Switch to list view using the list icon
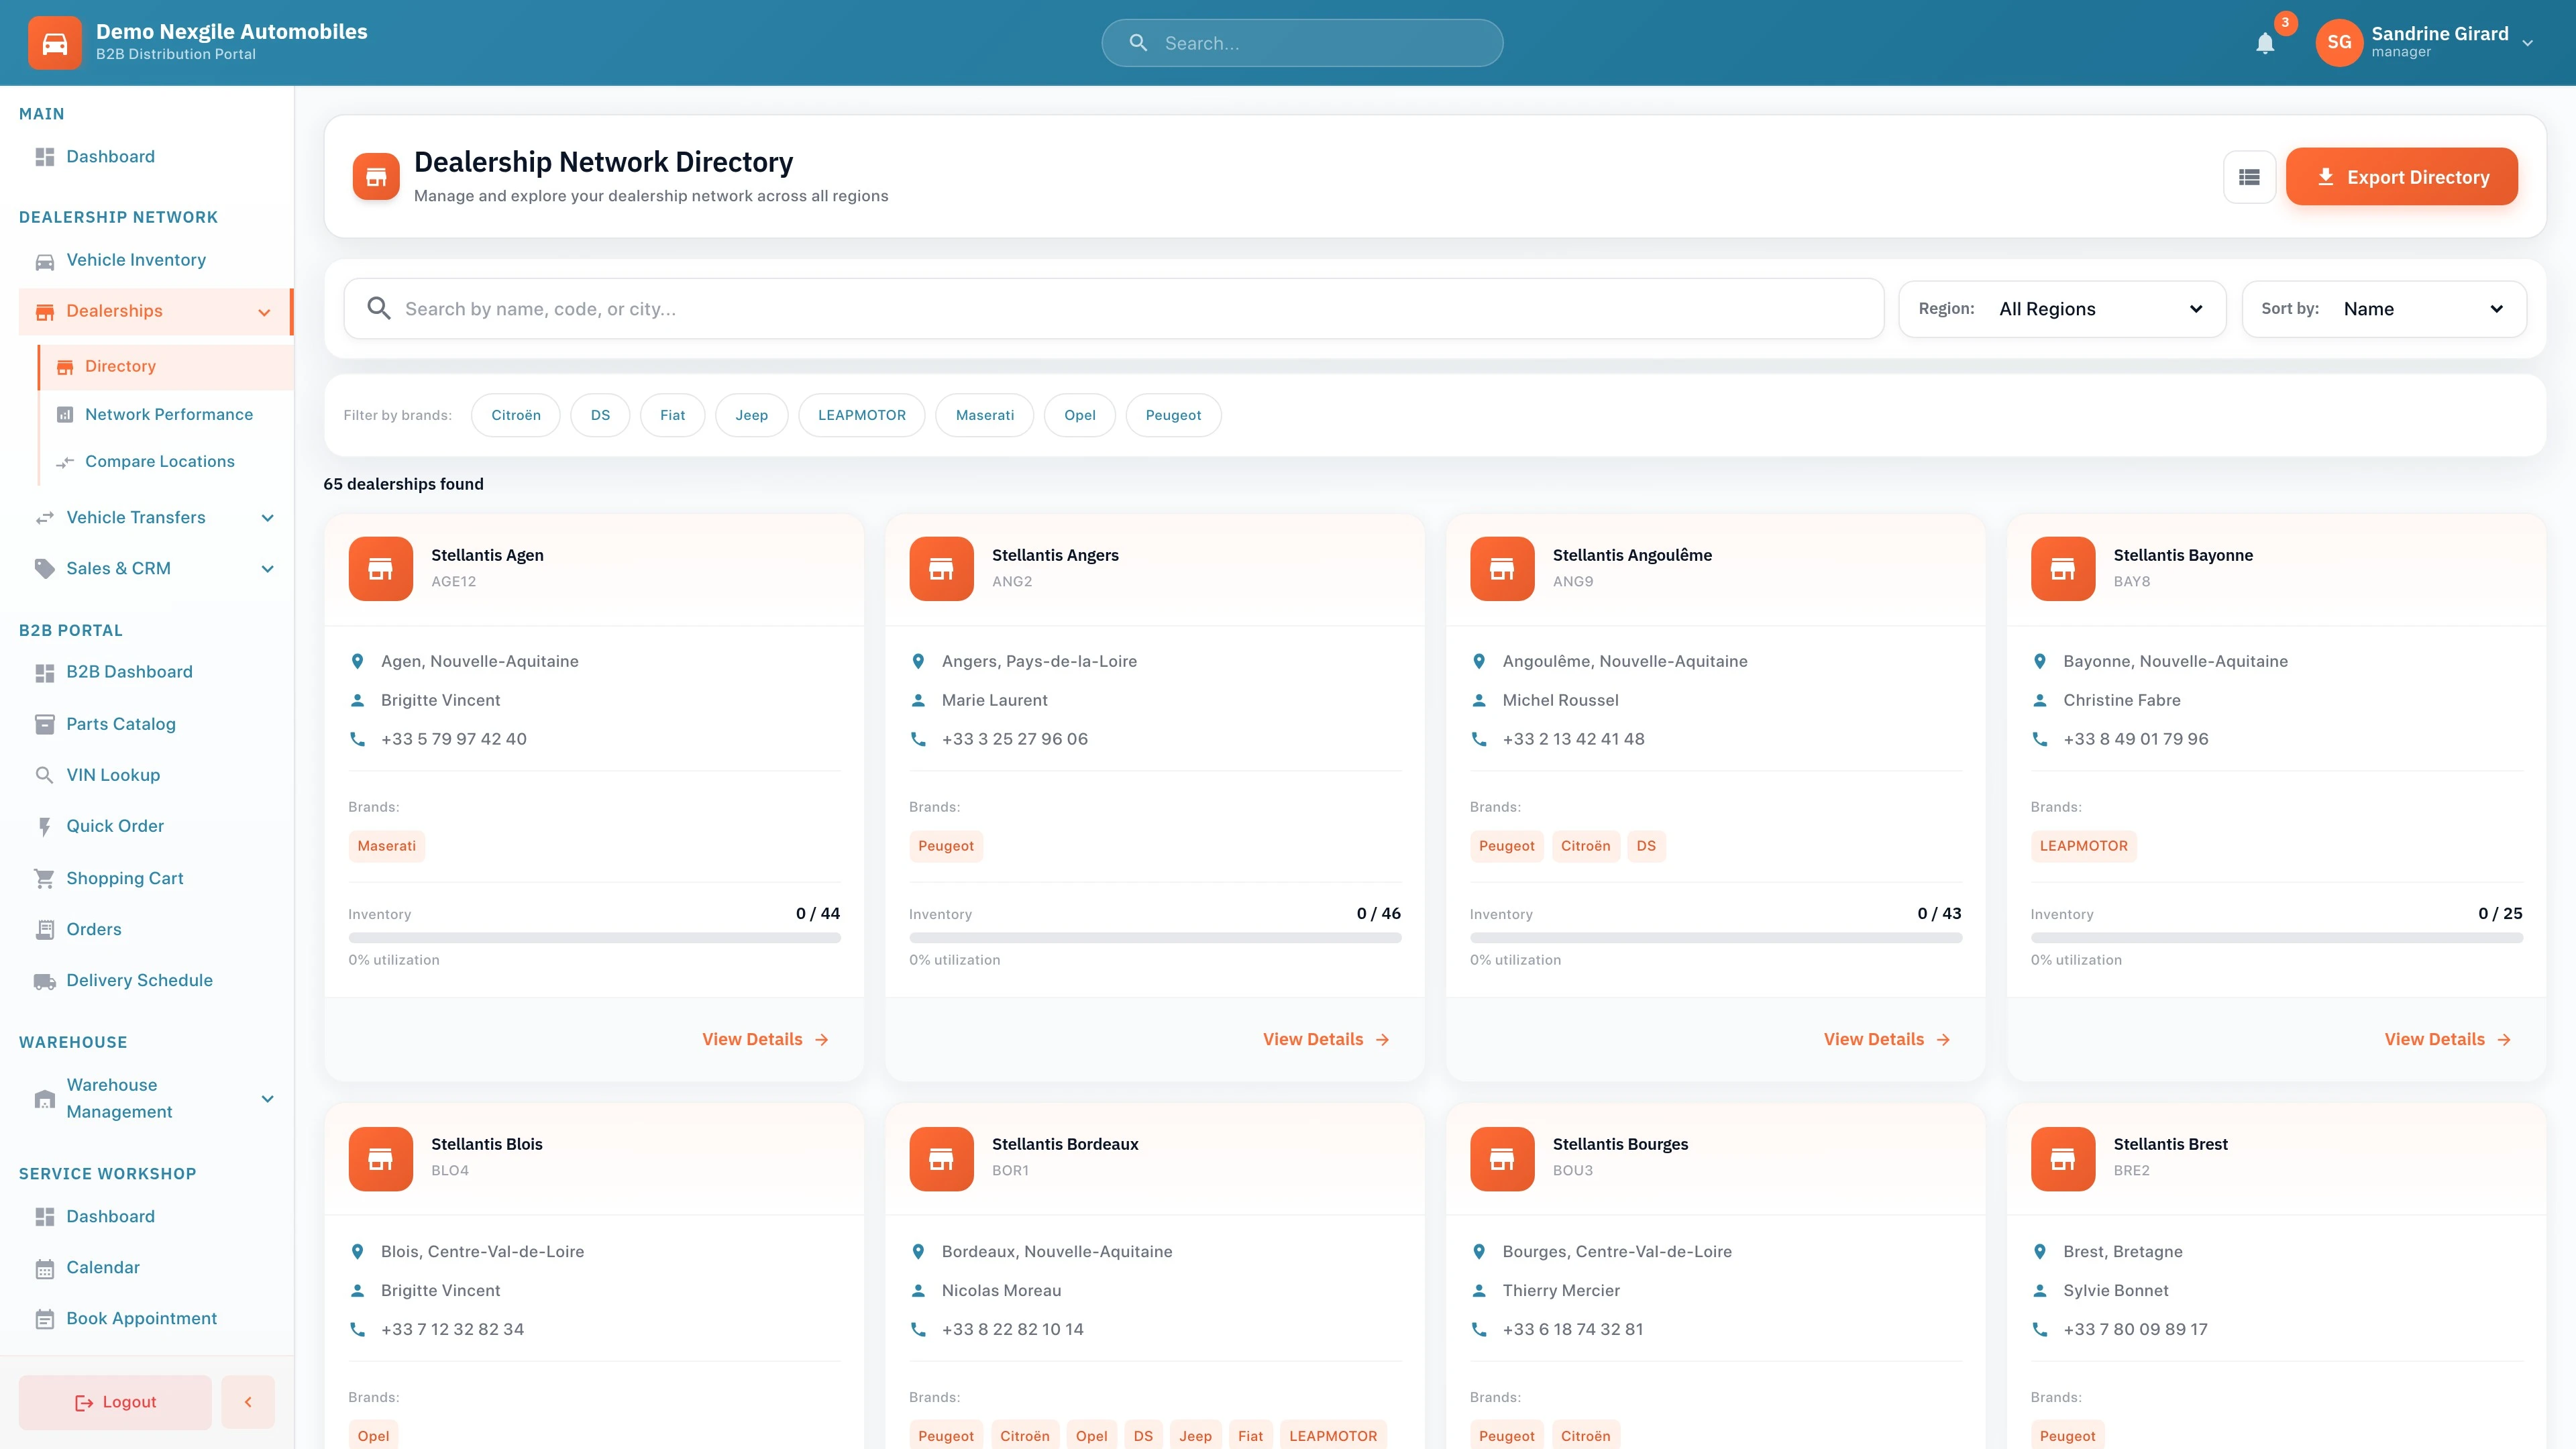This screenshot has width=2576, height=1449. tap(2250, 176)
